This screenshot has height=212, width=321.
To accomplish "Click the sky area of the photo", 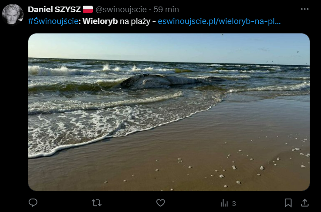I will (x=169, y=46).
